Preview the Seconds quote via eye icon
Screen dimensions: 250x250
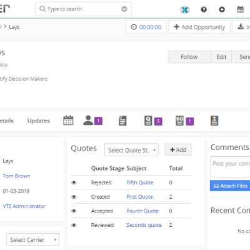(74, 225)
